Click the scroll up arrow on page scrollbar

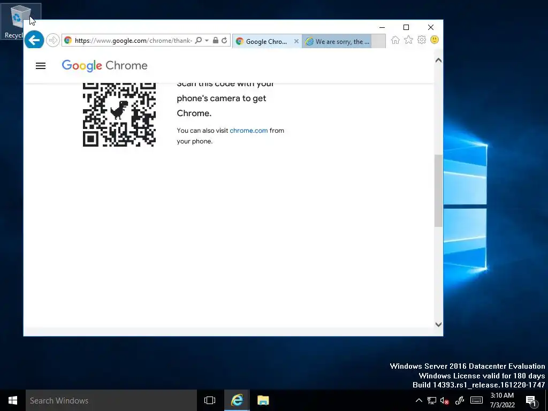(x=438, y=60)
